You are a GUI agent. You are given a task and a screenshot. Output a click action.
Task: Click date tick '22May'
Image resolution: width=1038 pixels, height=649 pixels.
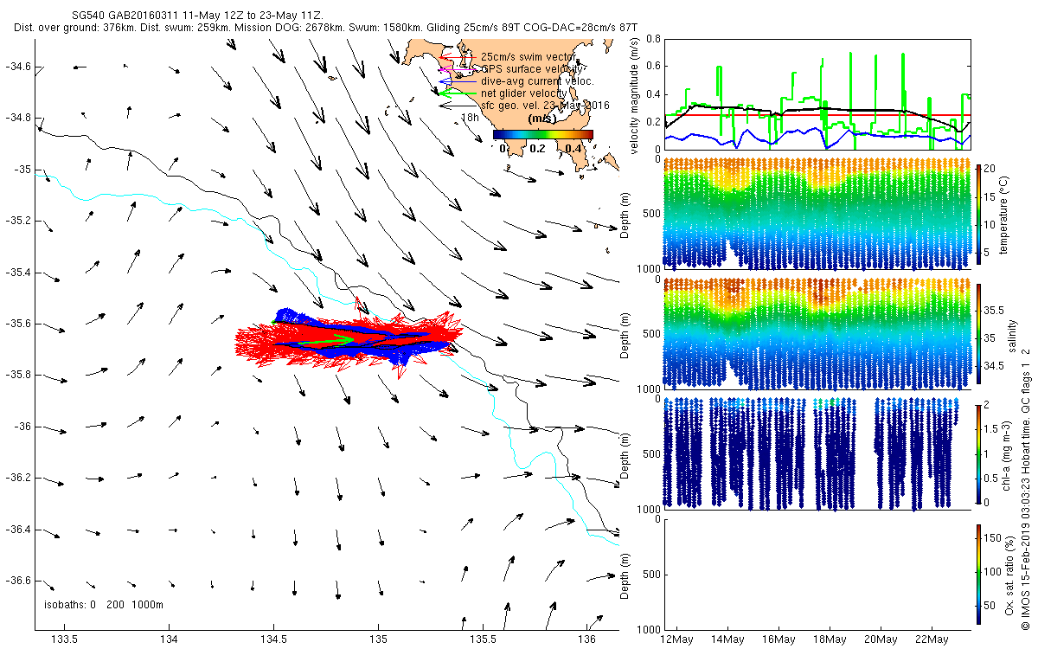[x=933, y=639]
